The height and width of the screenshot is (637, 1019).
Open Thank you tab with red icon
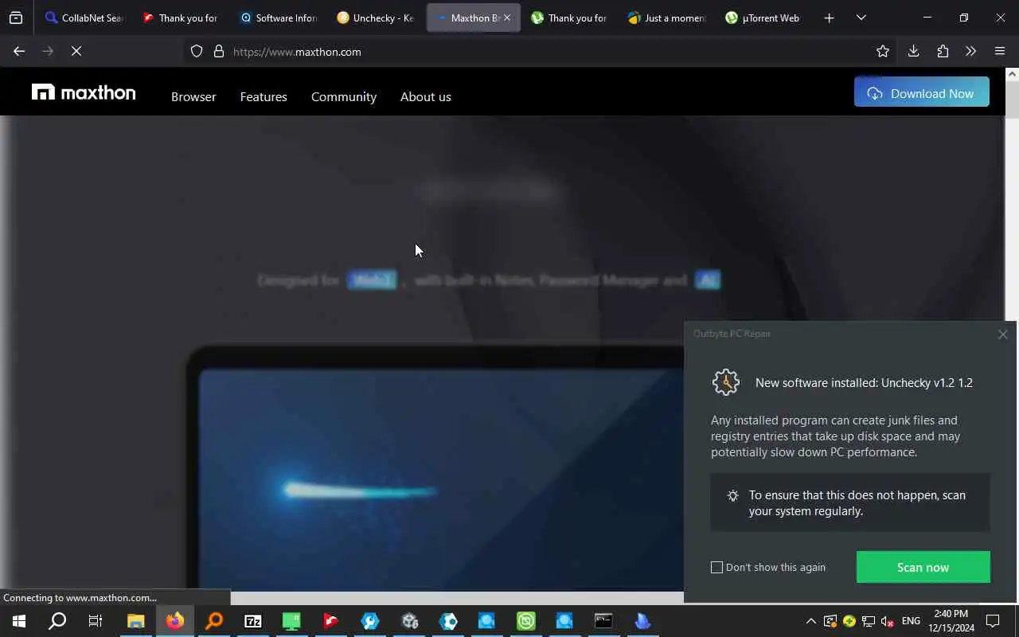[181, 18]
